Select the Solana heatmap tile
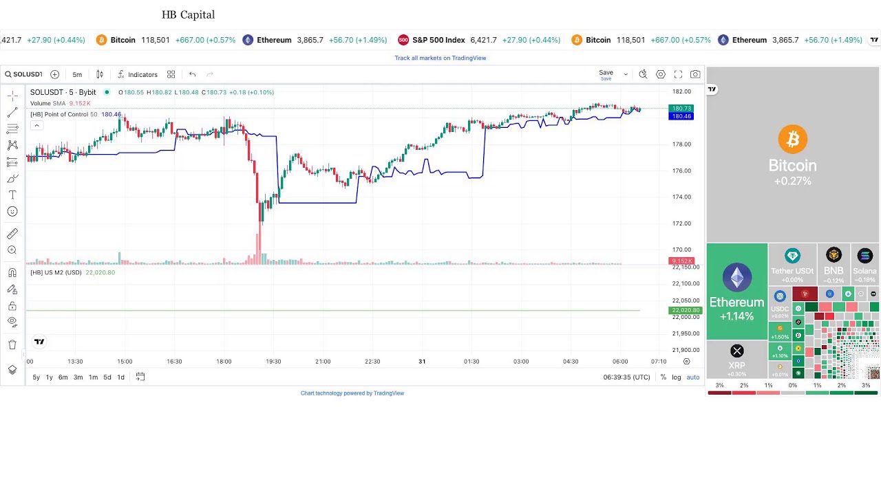The height and width of the screenshot is (495, 881). tap(865, 264)
